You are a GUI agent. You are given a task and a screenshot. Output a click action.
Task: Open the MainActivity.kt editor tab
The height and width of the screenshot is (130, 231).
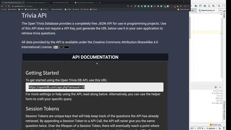(x=208, y=10)
